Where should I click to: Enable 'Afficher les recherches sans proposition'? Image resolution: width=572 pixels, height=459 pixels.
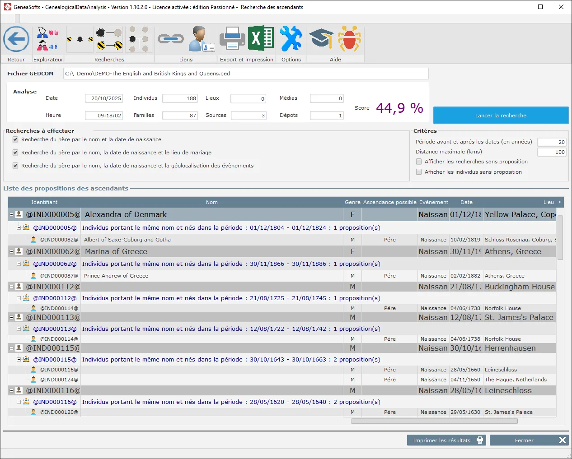(419, 162)
